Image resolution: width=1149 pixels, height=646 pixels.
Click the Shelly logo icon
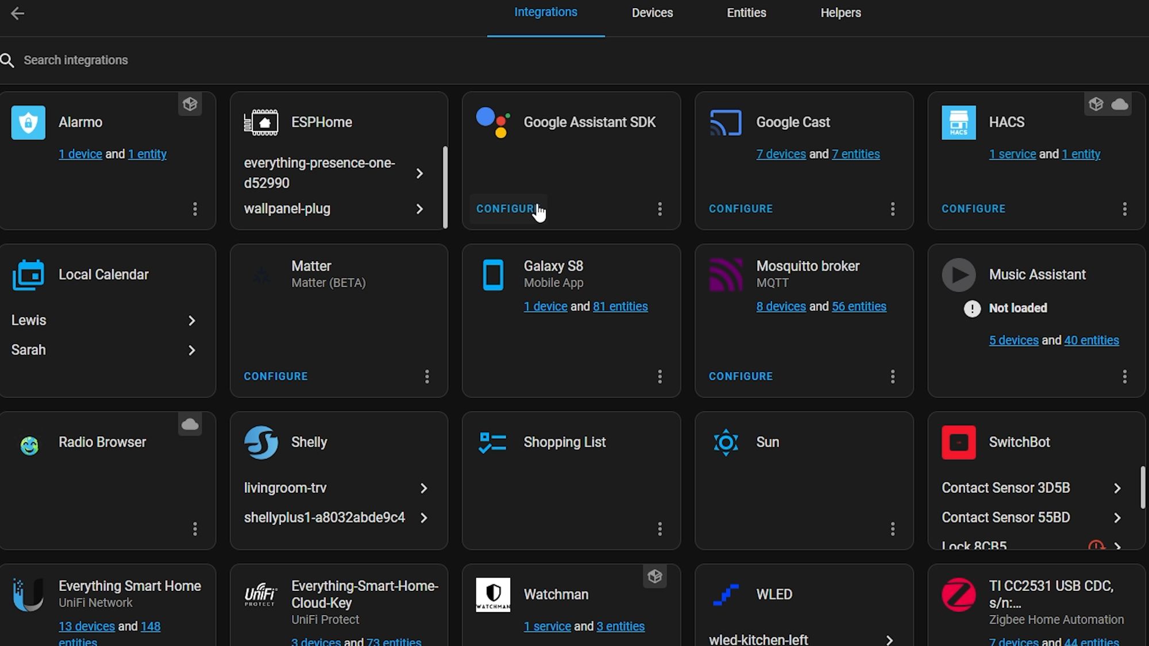coord(261,442)
